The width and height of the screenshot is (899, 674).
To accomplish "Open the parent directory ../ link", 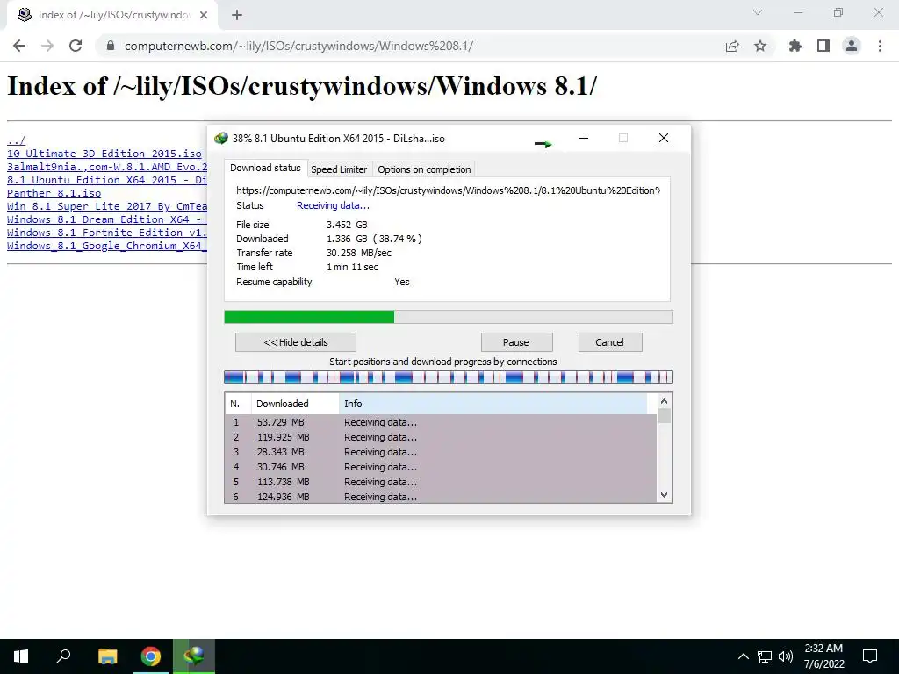I will (x=16, y=140).
